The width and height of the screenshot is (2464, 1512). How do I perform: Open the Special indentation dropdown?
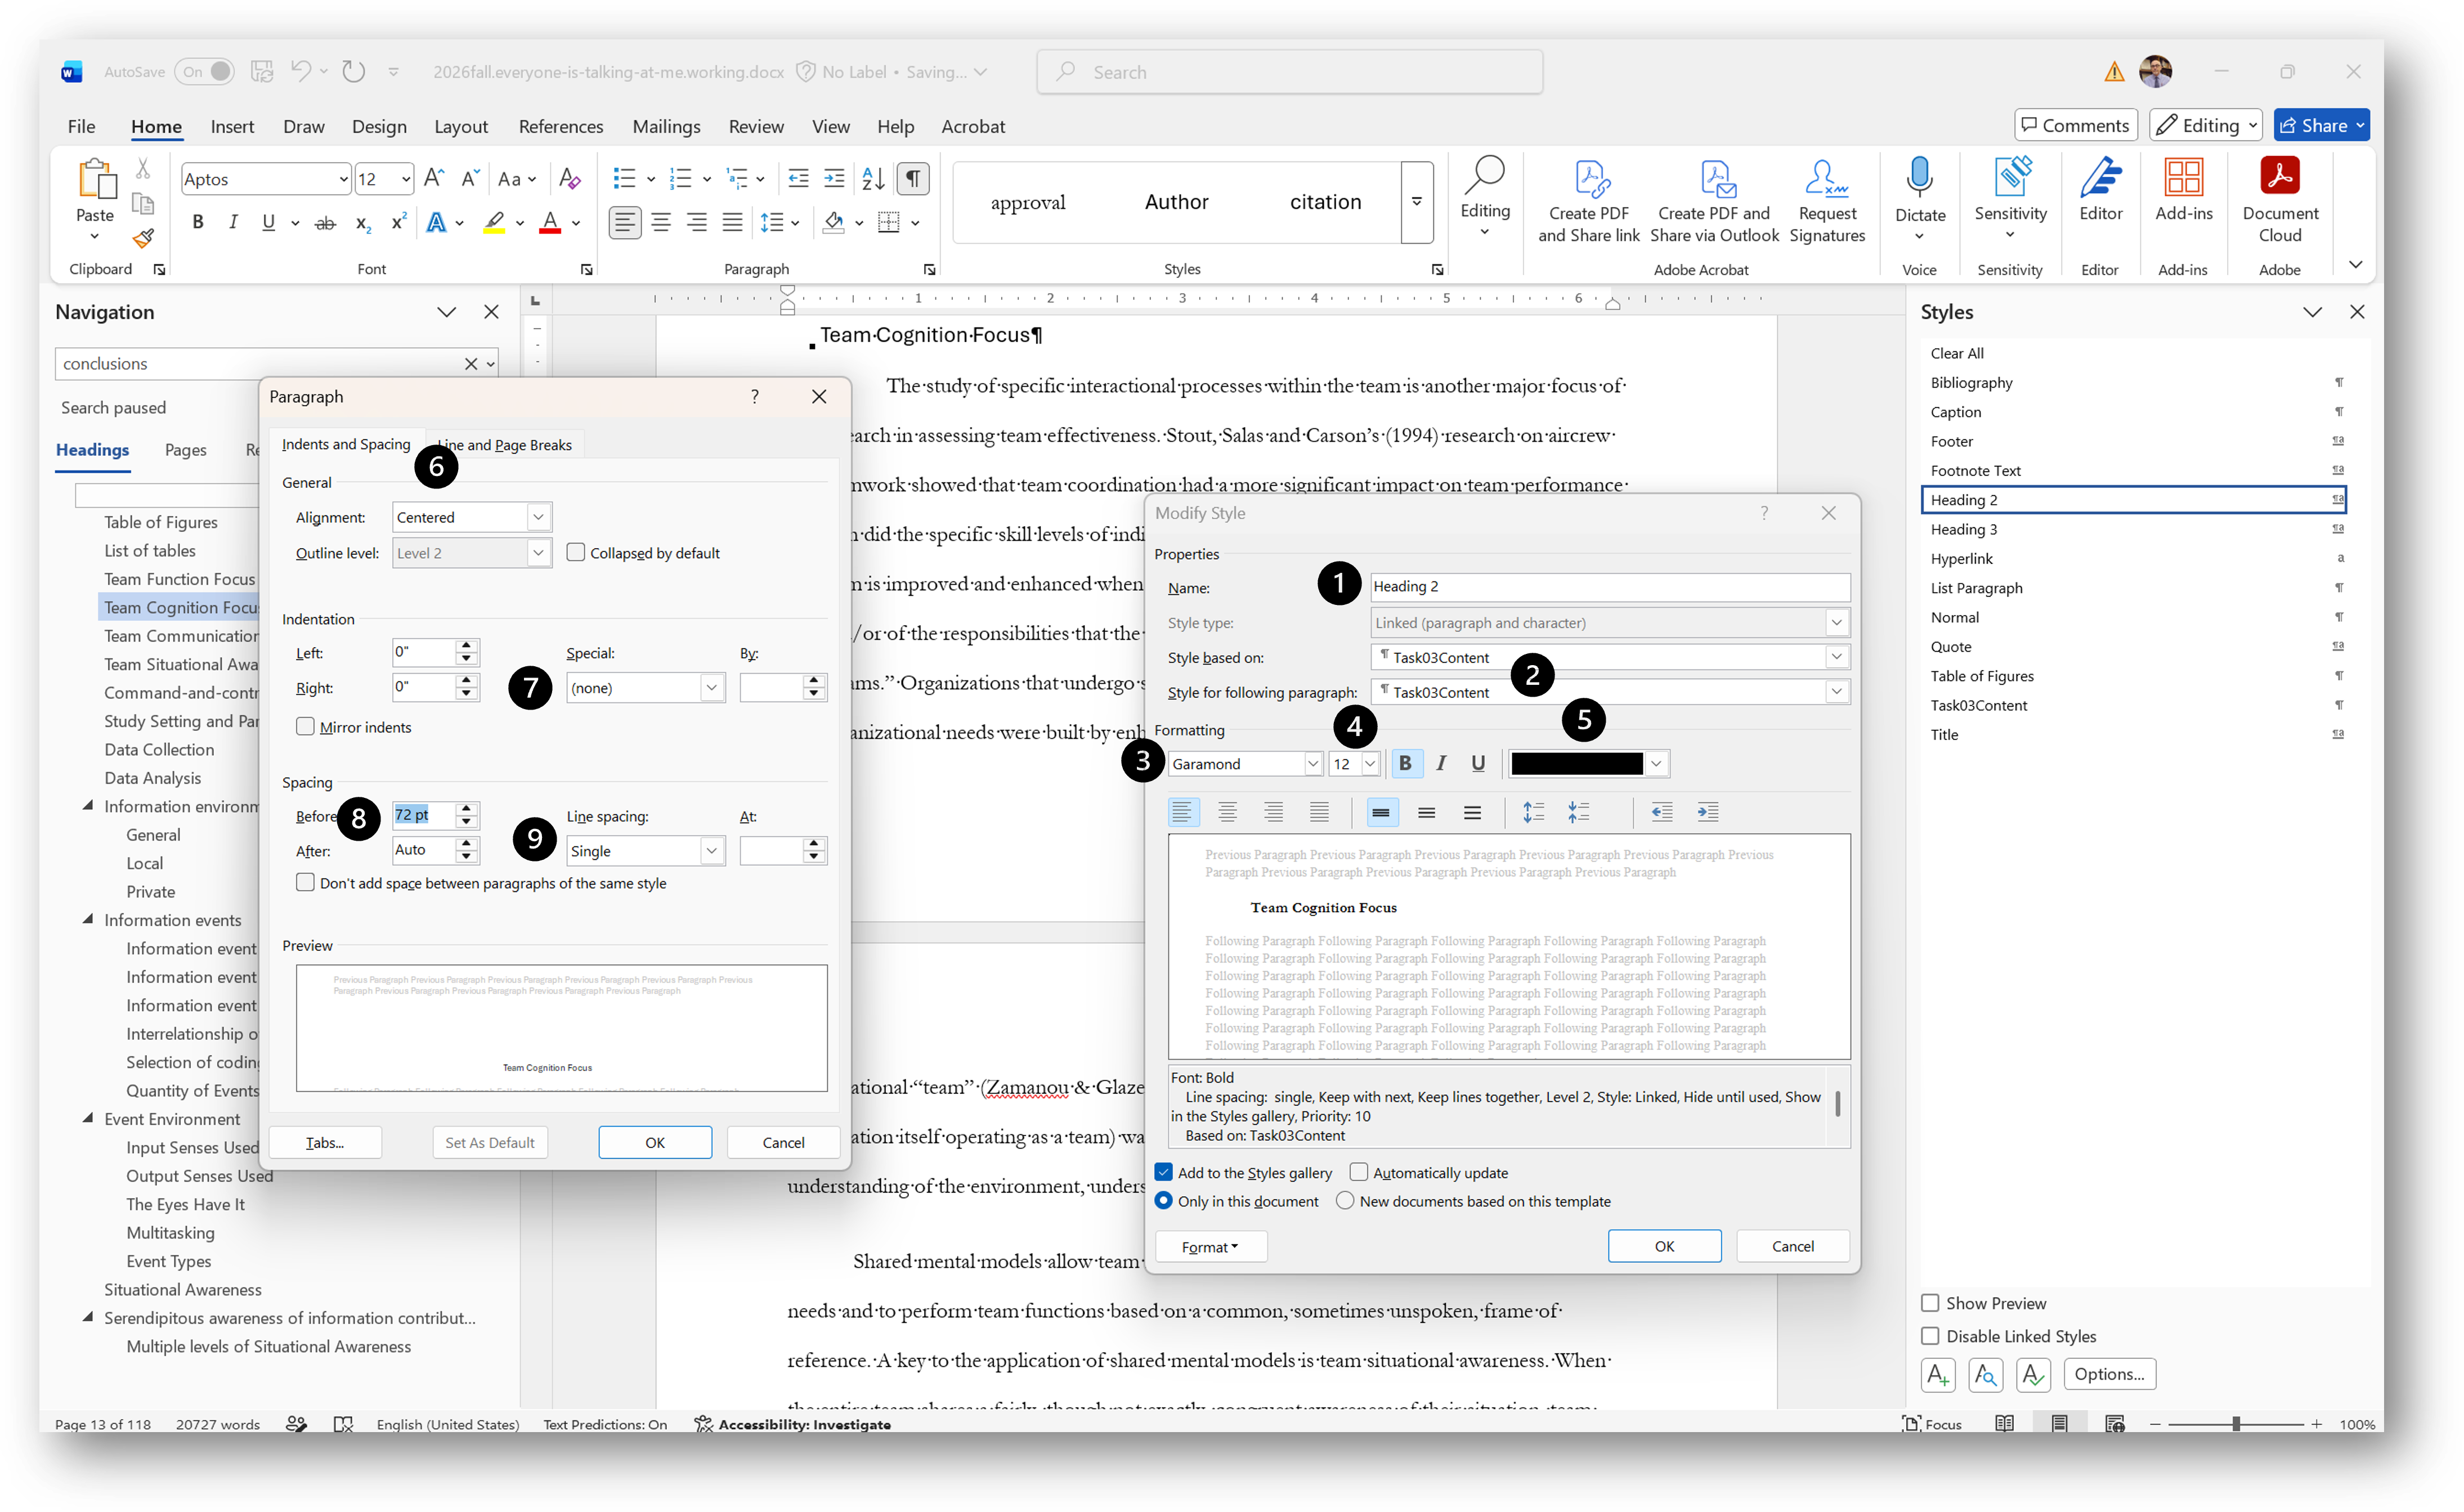712,688
